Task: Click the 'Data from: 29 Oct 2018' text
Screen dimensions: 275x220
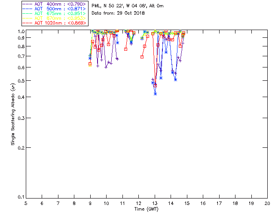Action: (x=118, y=13)
